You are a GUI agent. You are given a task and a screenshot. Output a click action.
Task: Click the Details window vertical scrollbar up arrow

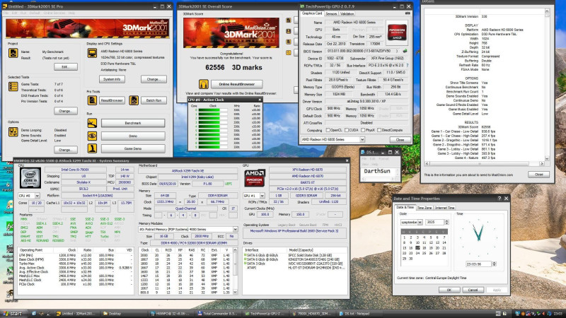click(x=547, y=11)
